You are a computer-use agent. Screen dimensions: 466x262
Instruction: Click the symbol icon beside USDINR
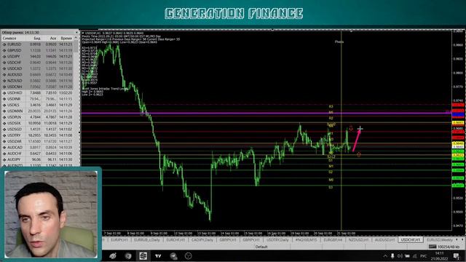[x=4, y=99]
